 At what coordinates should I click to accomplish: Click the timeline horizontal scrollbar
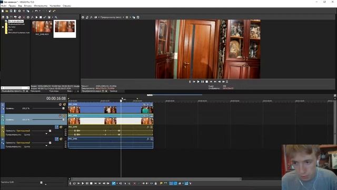click(156, 179)
